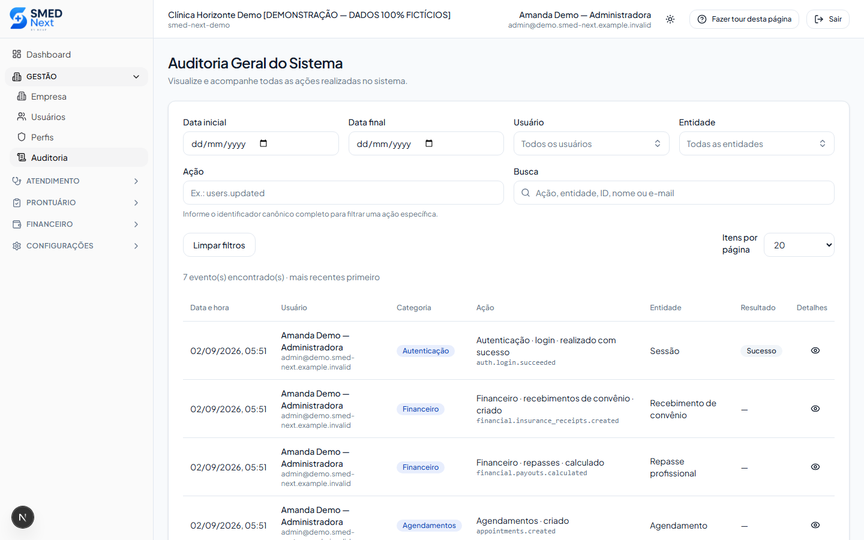This screenshot has width=864, height=540.
Task: Click the financial.insurance_receipts.created code
Action: 547,421
